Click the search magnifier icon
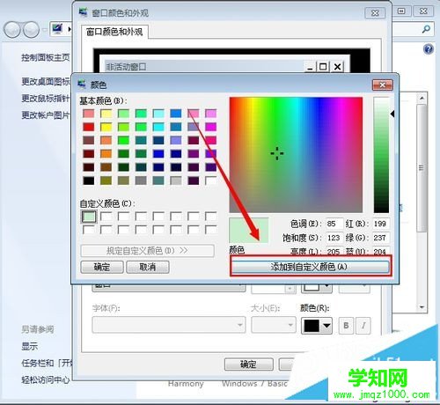The height and width of the screenshot is (405, 440). 426,29
